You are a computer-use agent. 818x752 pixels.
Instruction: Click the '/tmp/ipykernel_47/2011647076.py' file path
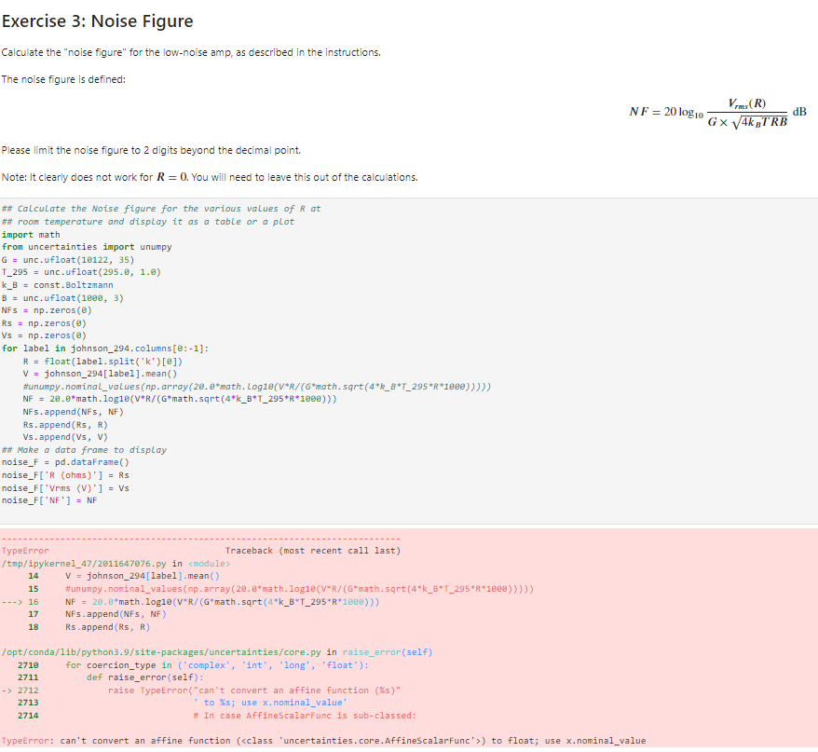[84, 564]
